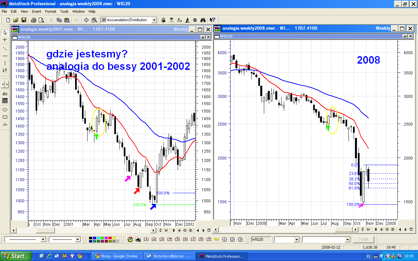Screen dimensions: 418x261
Task: Click MetaStock Professional taskbar button
Action: click(222, 256)
